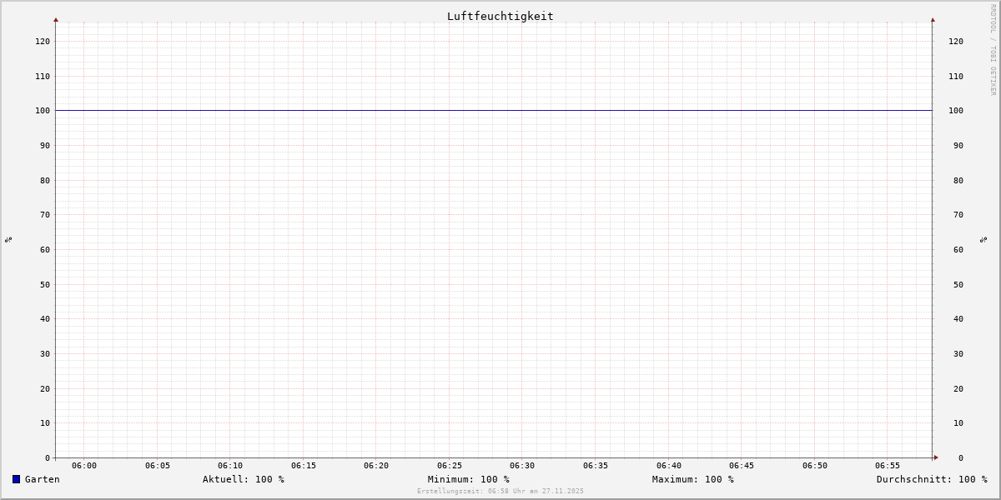Click the 06:55 time axis label
Image resolution: width=1001 pixels, height=500 pixels.
coord(888,466)
